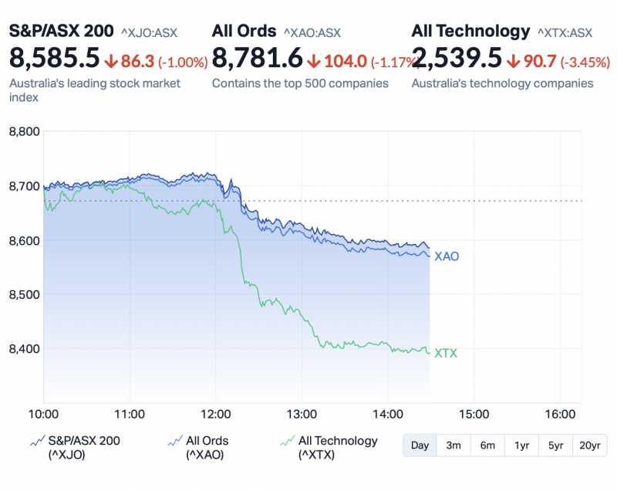Select the Day time range
The image size is (617, 491).
point(420,445)
